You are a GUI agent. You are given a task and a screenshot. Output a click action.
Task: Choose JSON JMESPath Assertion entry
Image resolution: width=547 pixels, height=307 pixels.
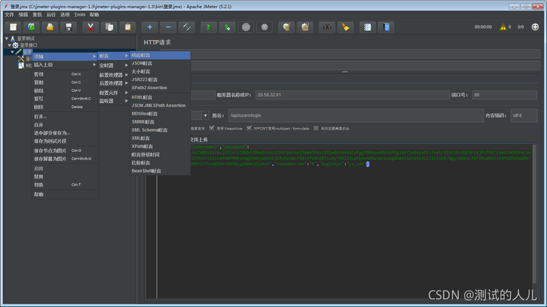(x=160, y=105)
